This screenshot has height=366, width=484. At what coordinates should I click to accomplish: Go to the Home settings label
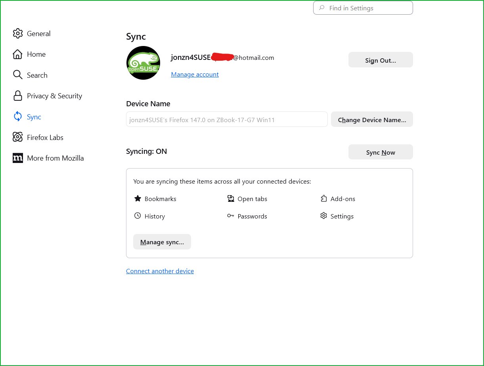click(36, 54)
